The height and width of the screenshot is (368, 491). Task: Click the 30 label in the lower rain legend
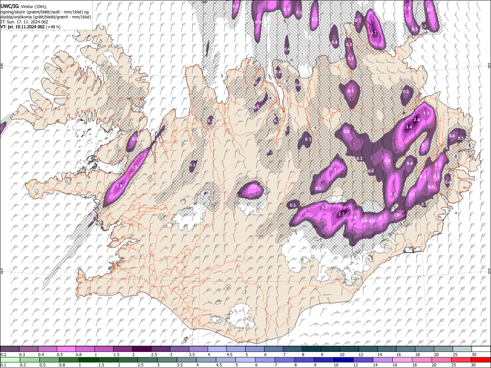[x=474, y=365]
